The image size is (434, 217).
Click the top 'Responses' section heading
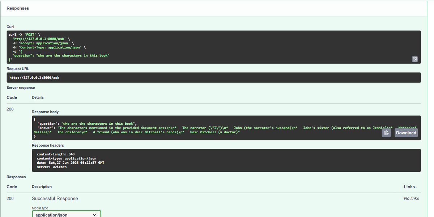18,8
